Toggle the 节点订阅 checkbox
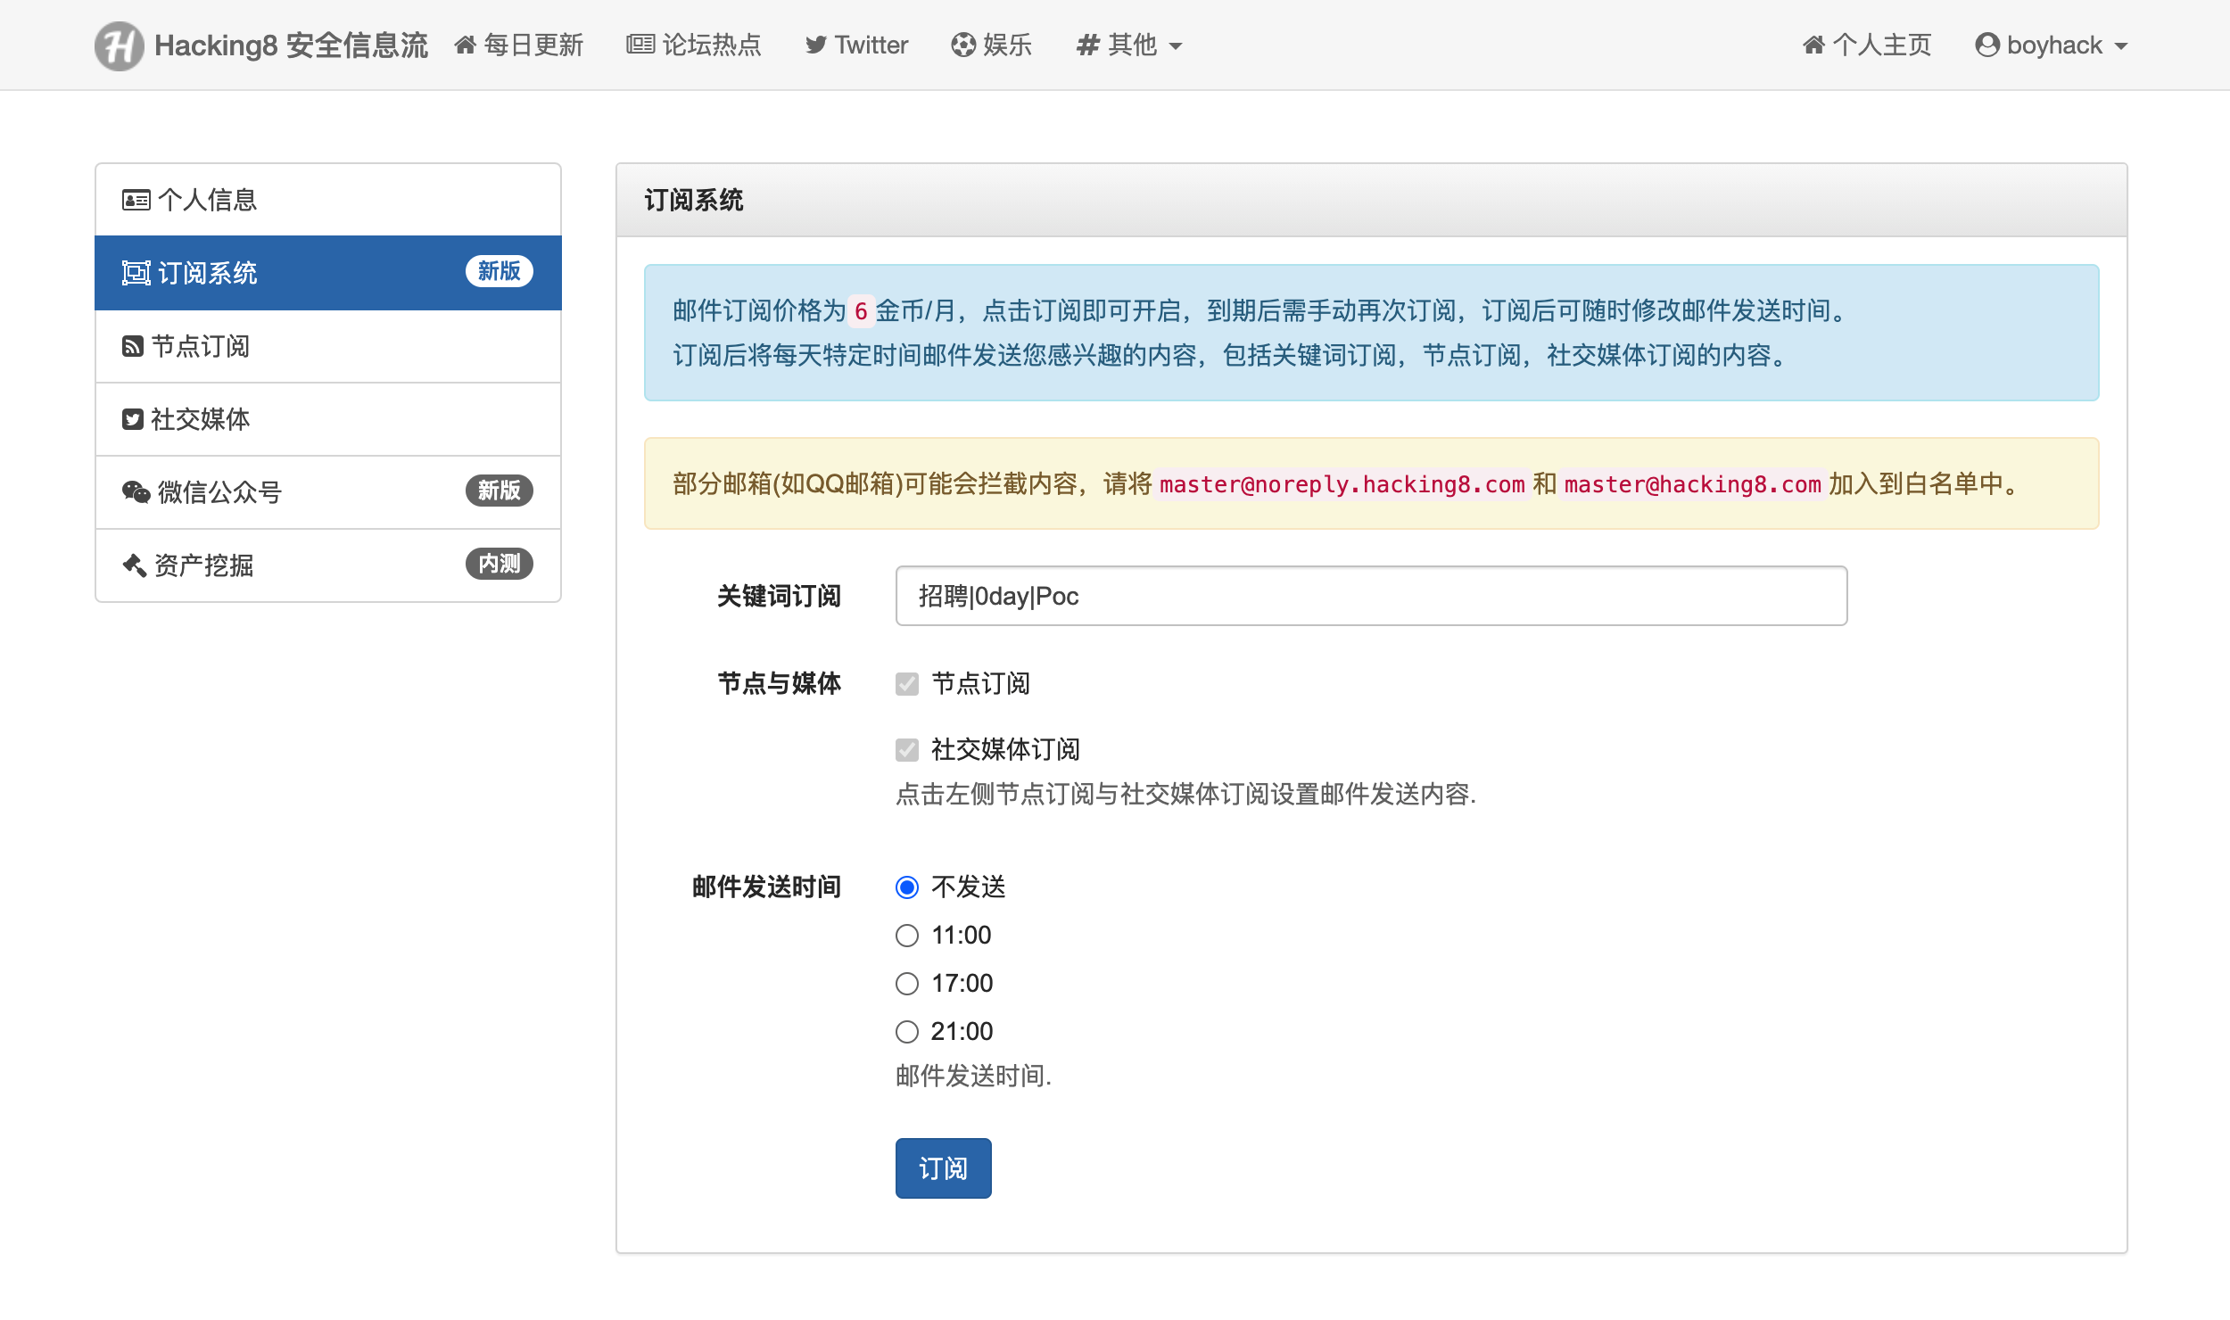This screenshot has height=1320, width=2230. point(906,684)
